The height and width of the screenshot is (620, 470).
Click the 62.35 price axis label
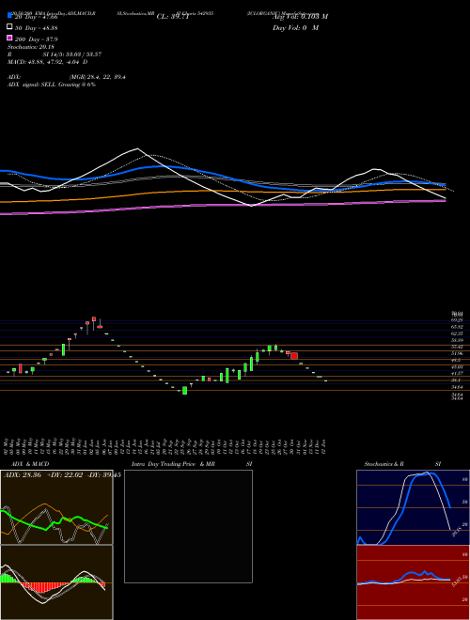click(x=458, y=333)
